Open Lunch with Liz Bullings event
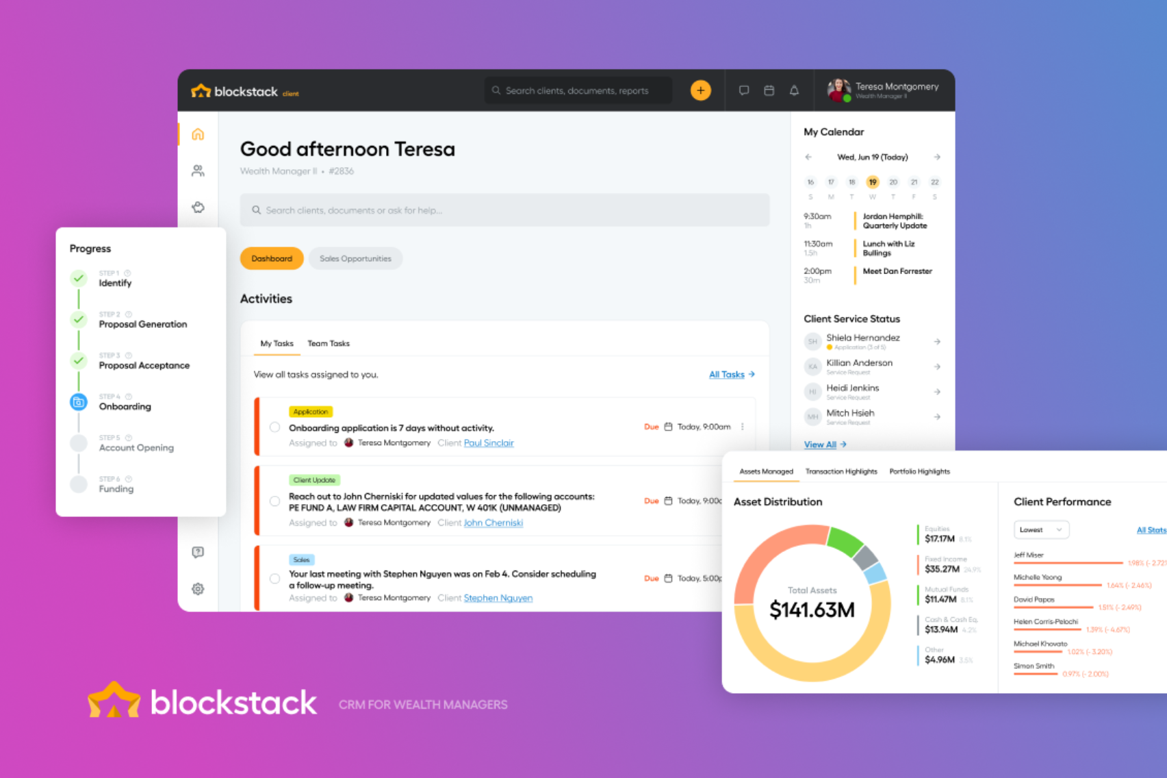The height and width of the screenshot is (778, 1167). (888, 248)
